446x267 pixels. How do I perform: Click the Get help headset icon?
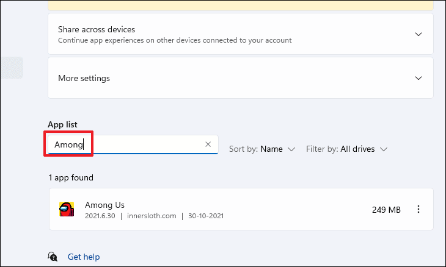[x=53, y=257]
